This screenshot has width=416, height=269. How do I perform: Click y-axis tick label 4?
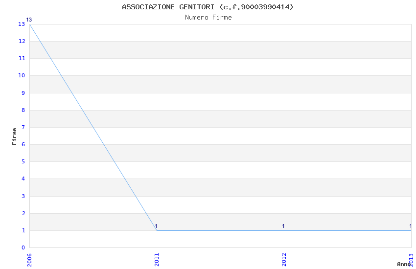(23, 179)
